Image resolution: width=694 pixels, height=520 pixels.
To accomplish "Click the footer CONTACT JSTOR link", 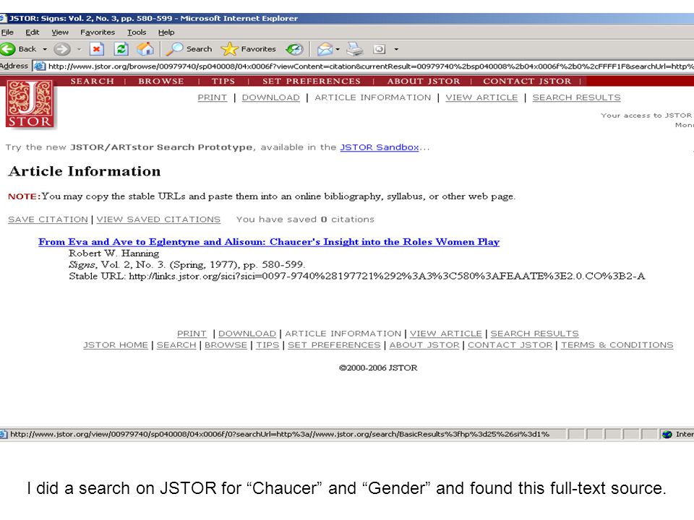I will pos(510,345).
